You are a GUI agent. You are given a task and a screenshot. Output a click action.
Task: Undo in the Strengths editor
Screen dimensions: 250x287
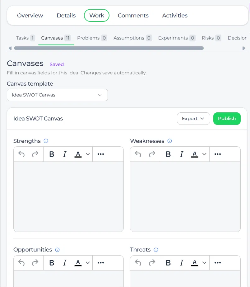[x=21, y=154]
